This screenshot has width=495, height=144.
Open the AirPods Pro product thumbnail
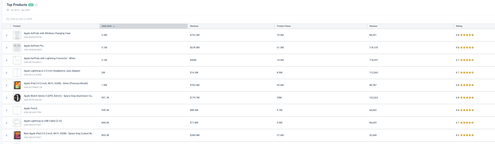pos(17,48)
